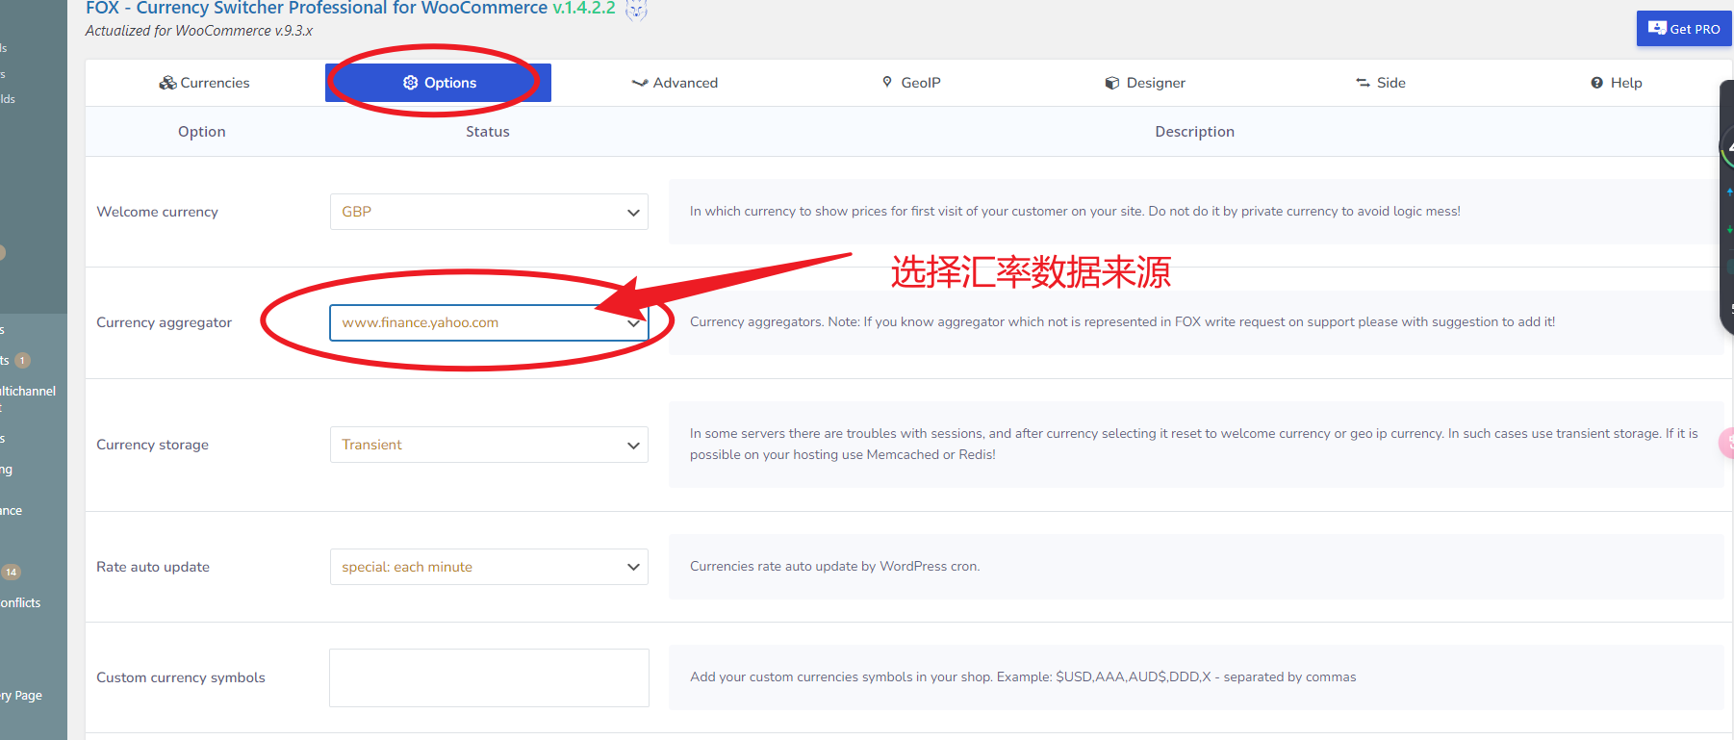Open the Welcome currency GBP dropdown
The width and height of the screenshot is (1734, 740).
coord(489,212)
